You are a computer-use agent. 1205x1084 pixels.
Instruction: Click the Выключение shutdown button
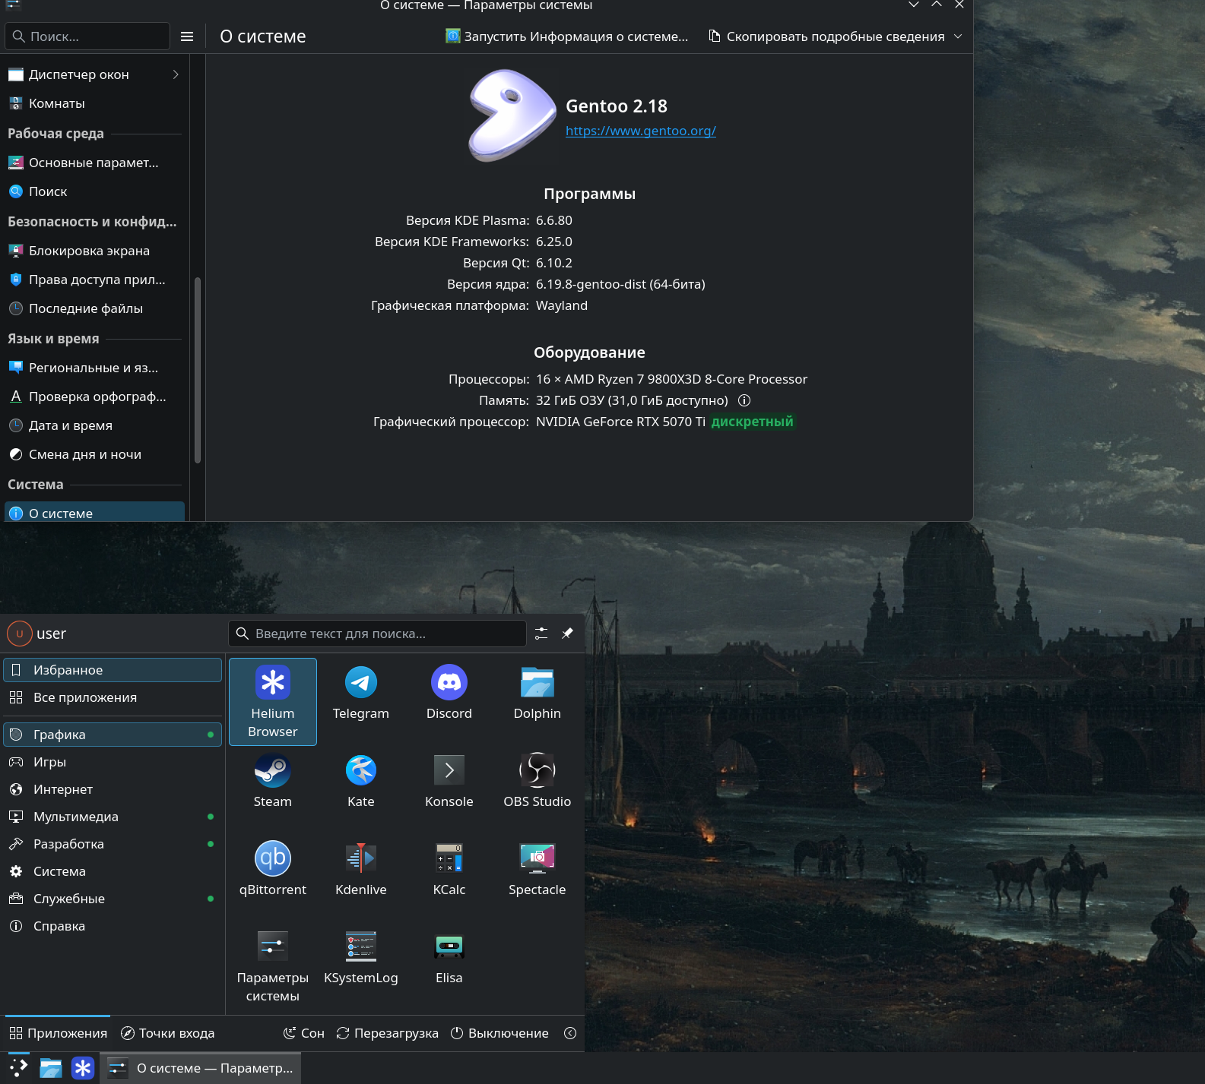(499, 1033)
